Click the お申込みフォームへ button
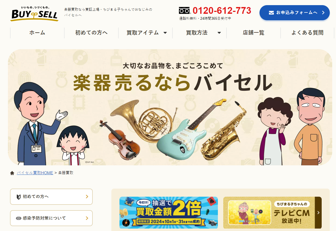 tap(295, 13)
